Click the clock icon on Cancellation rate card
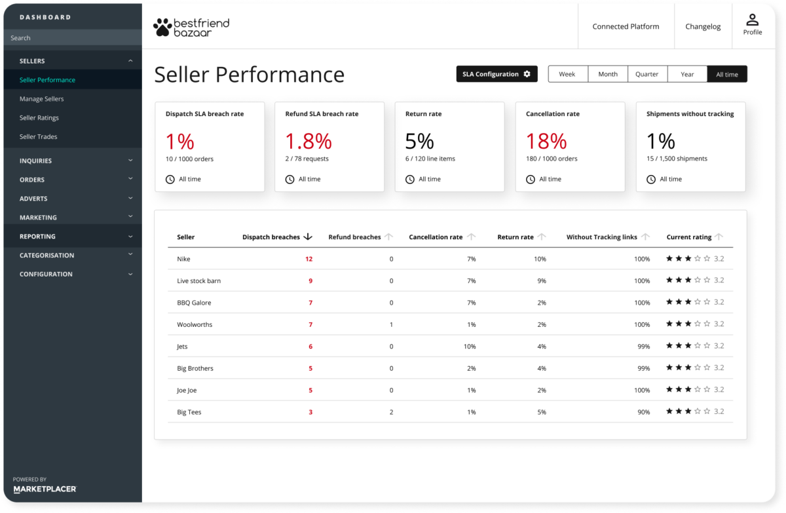The image size is (786, 513). [529, 179]
